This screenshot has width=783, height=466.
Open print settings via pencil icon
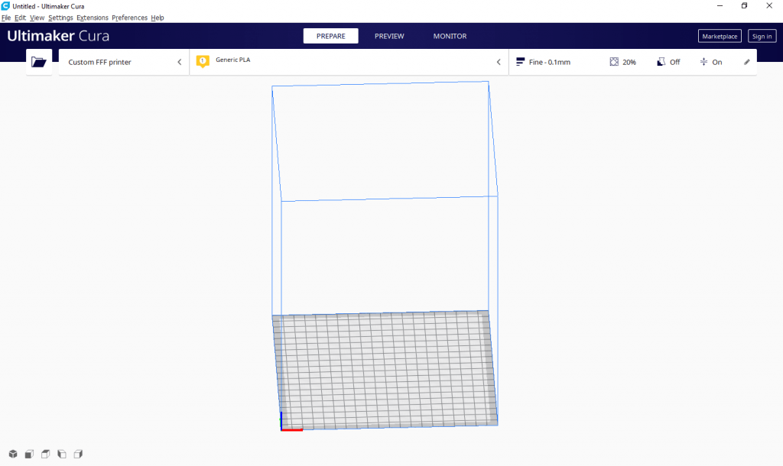[x=746, y=62]
